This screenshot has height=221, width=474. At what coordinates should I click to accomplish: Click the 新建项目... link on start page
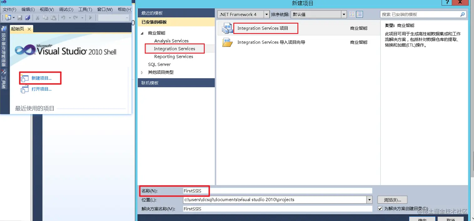[41, 78]
